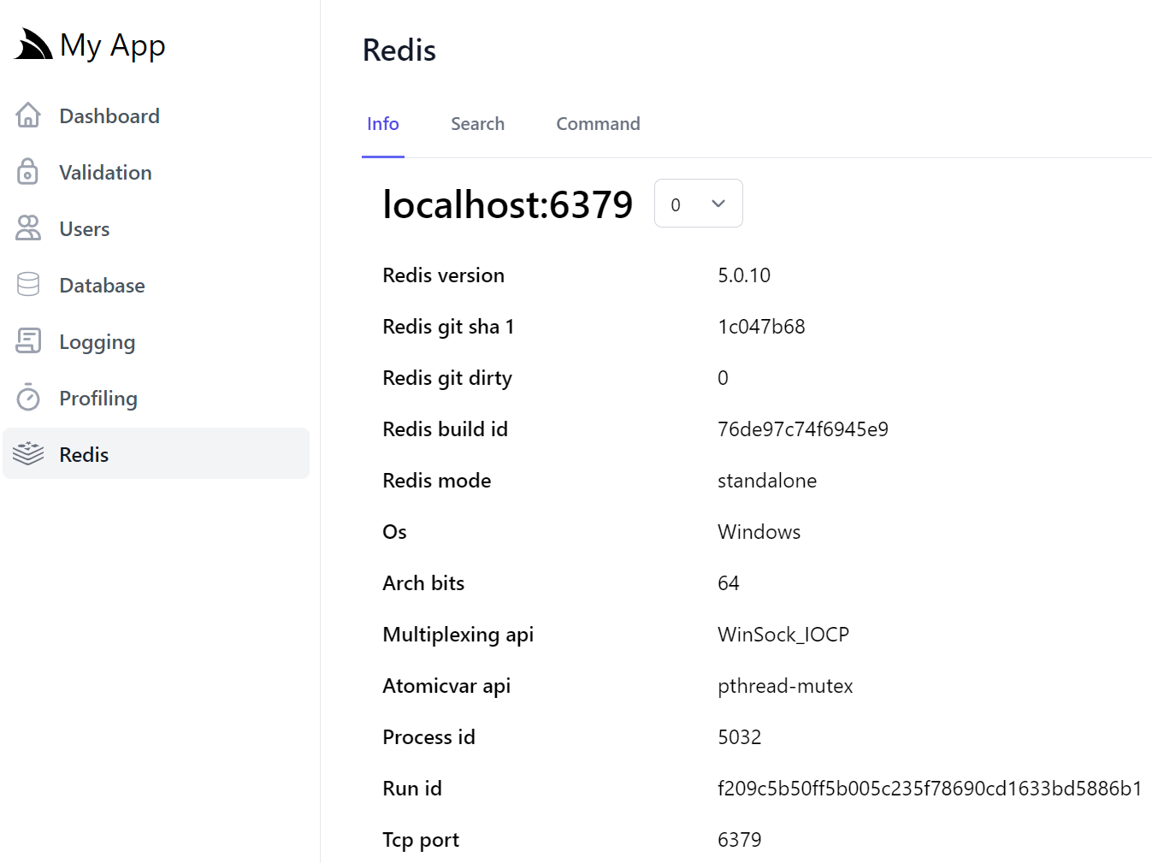
Task: Click the Redis mode label
Action: [436, 481]
